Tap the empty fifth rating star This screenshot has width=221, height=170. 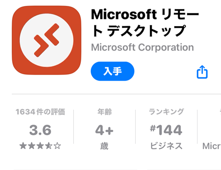[x=57, y=146]
